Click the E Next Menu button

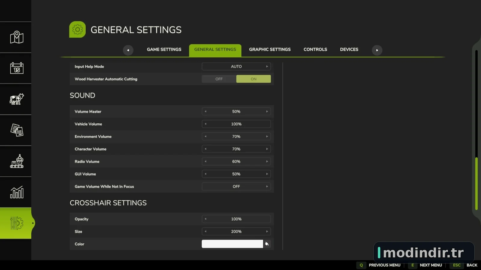click(x=425, y=265)
